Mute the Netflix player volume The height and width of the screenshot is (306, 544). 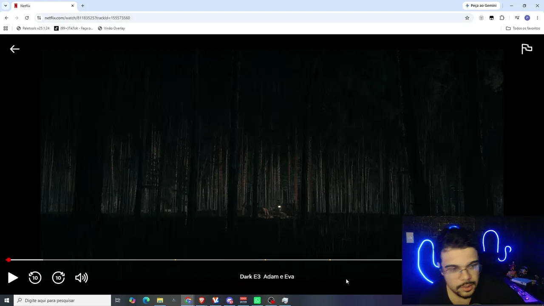81,278
